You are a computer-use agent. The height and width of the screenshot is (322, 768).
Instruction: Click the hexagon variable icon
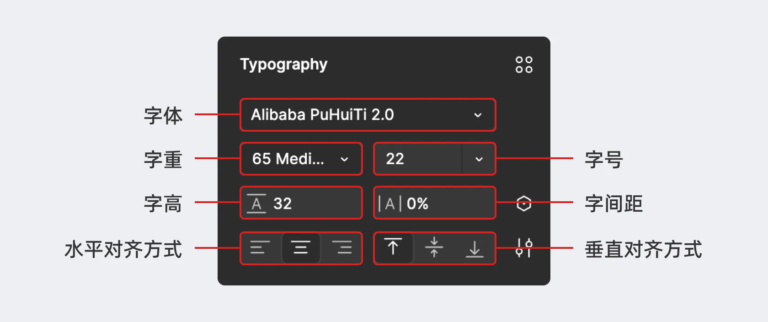524,203
